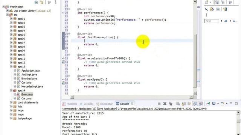Viewport: 241px width, 135px height.
Task: Select MercedesImpl.java file
Action: pos(32,87)
